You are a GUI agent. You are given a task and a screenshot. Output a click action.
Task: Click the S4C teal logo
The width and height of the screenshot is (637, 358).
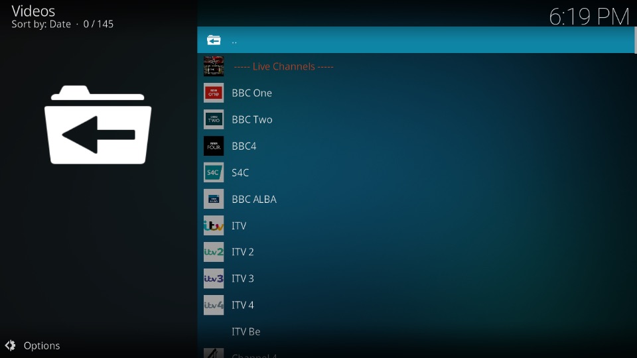point(214,172)
